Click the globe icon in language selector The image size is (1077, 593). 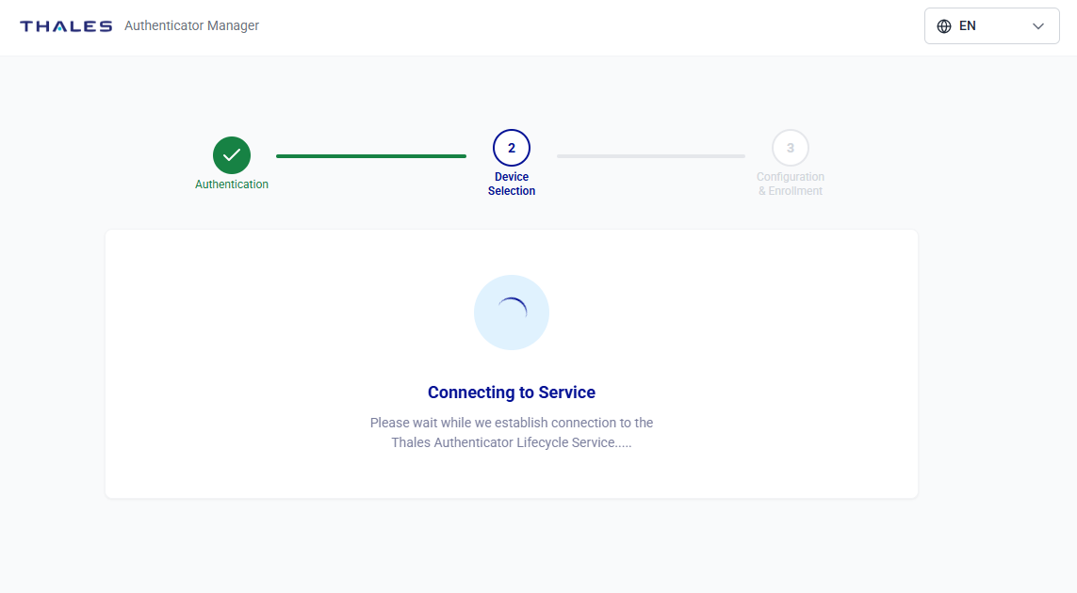[x=944, y=26]
